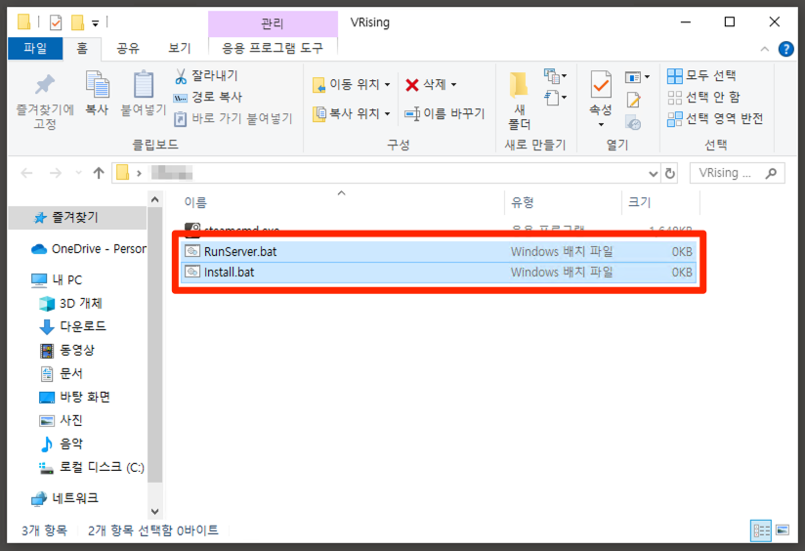Go up one folder level
The height and width of the screenshot is (551, 805).
[99, 173]
